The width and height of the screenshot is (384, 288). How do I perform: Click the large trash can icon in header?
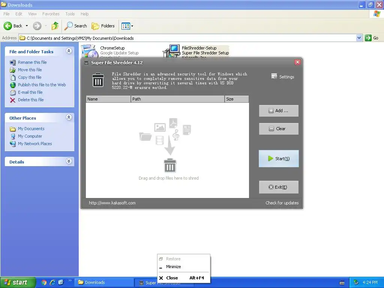(x=98, y=80)
